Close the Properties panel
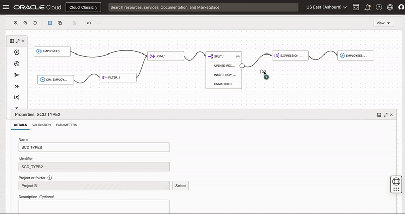The image size is (405, 214). pyautogui.click(x=391, y=115)
